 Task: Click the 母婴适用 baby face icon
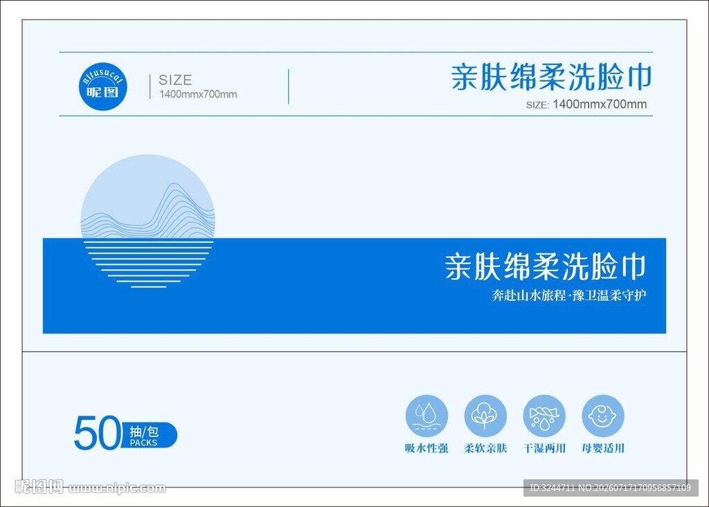(x=603, y=416)
